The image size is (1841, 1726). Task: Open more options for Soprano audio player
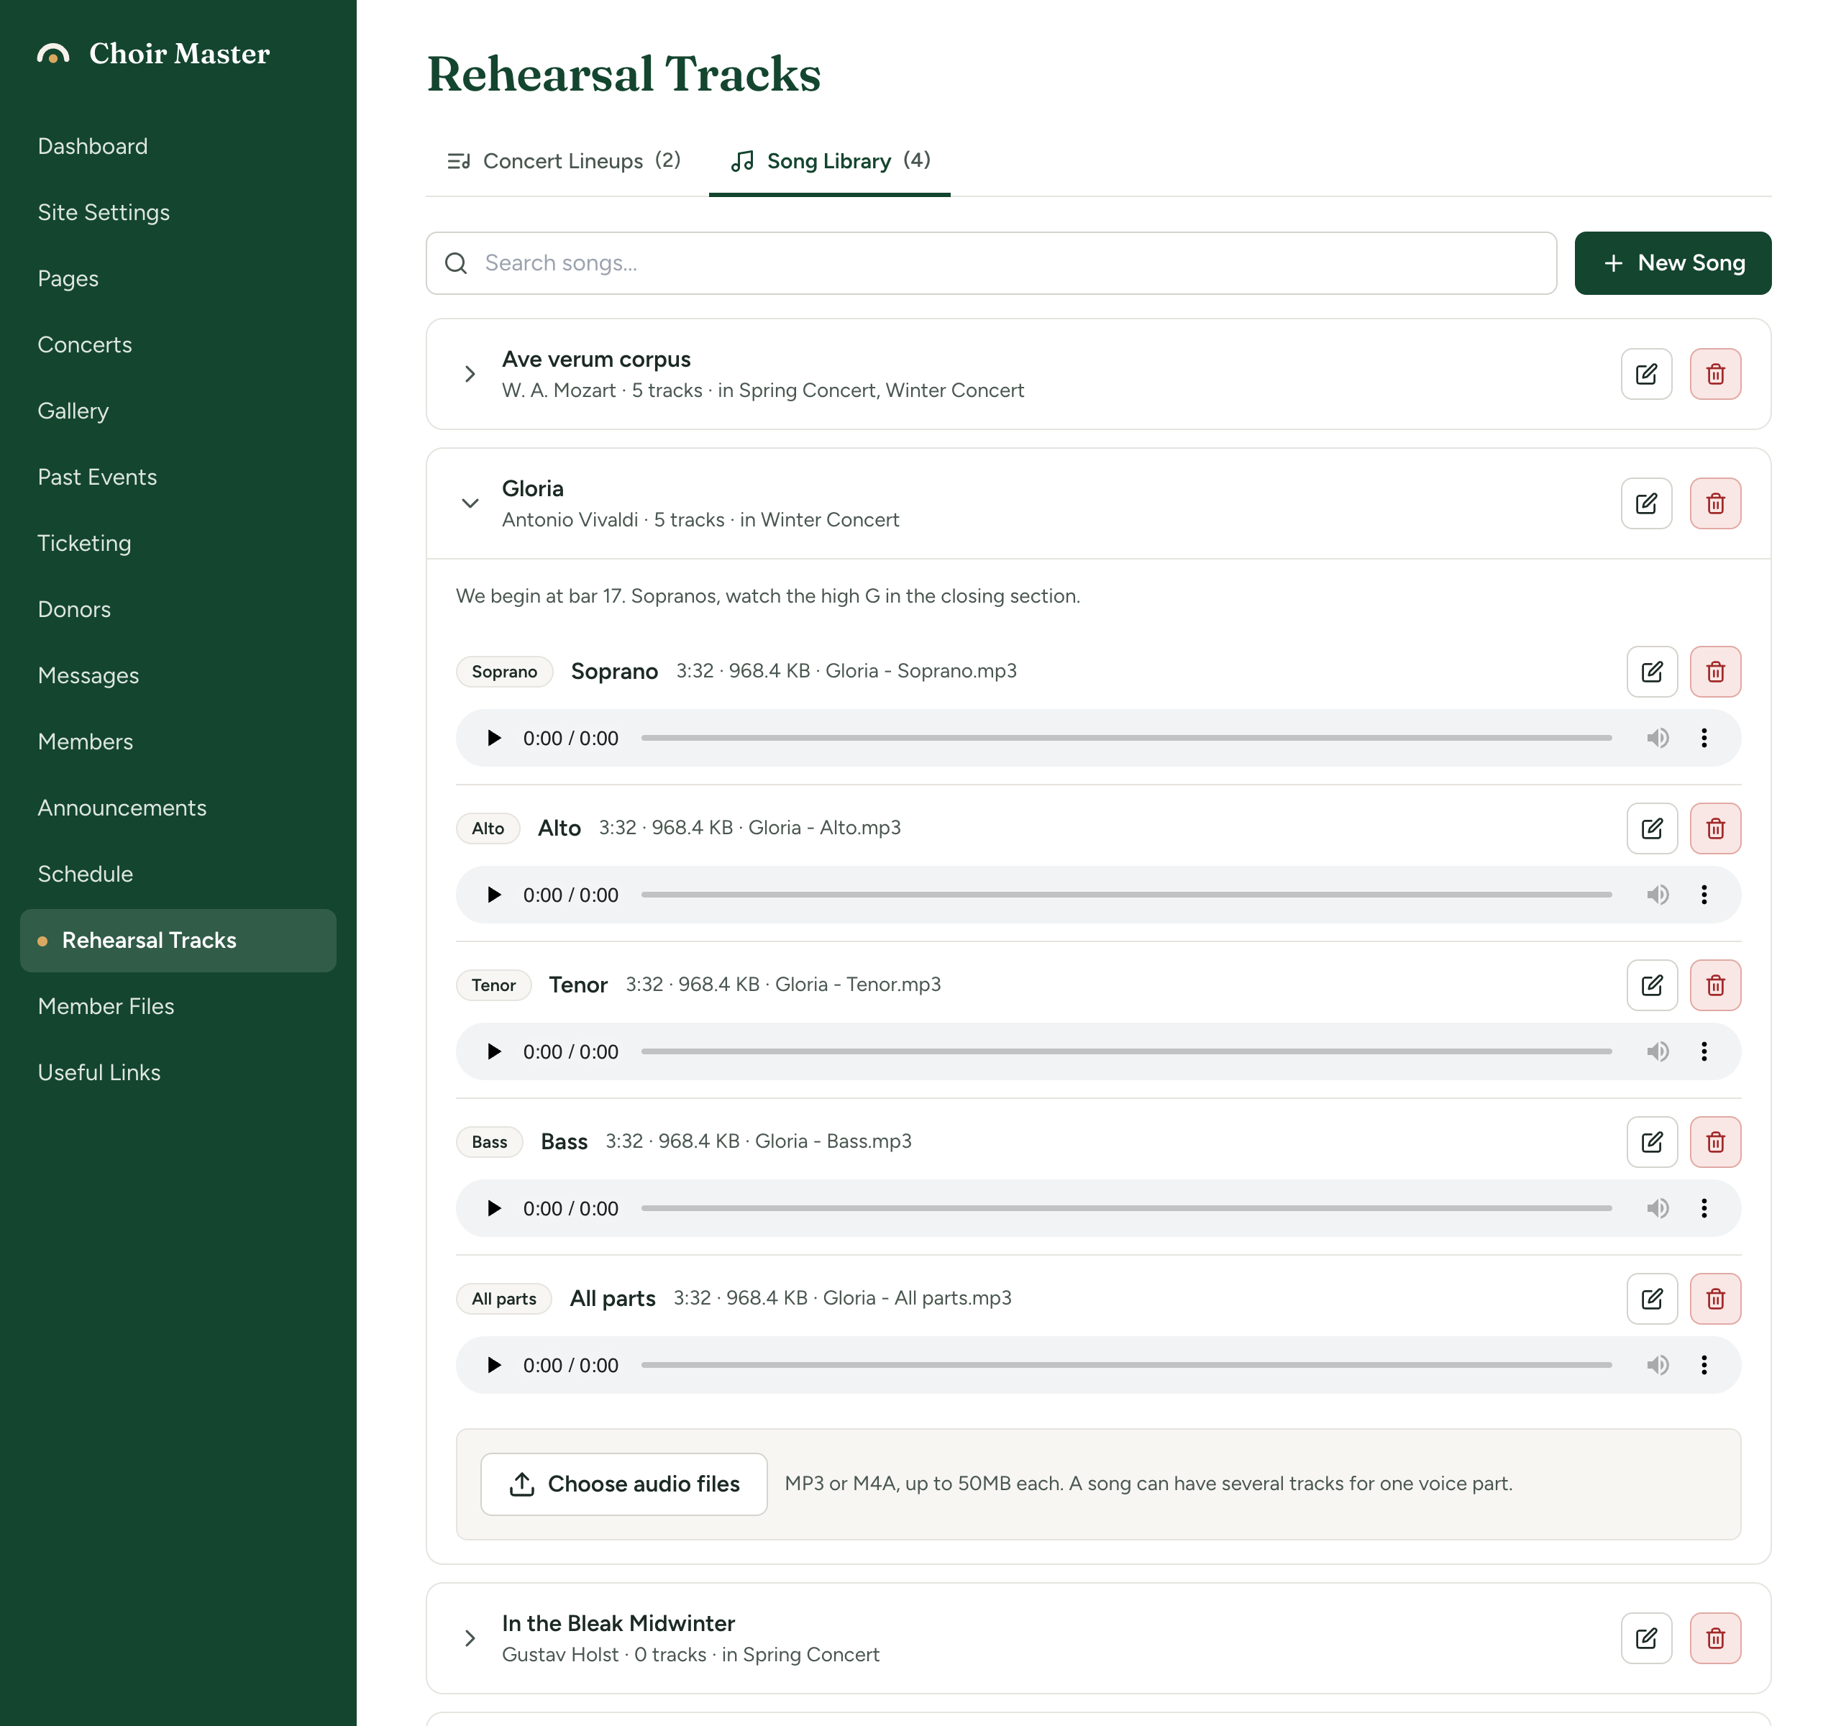coord(1703,738)
